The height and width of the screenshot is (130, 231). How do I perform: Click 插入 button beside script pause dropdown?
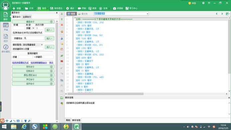[x=50, y=47]
